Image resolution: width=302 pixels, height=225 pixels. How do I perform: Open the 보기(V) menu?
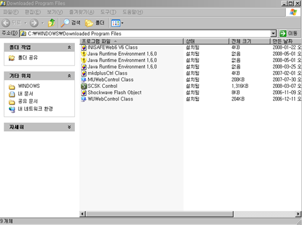(x=55, y=12)
